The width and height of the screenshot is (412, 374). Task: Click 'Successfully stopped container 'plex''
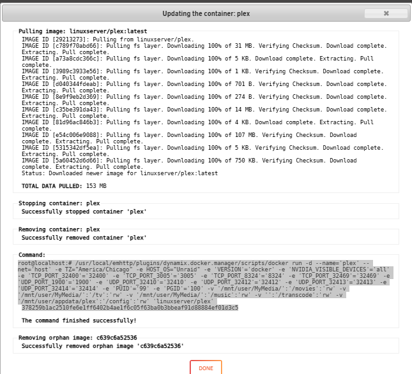84,212
